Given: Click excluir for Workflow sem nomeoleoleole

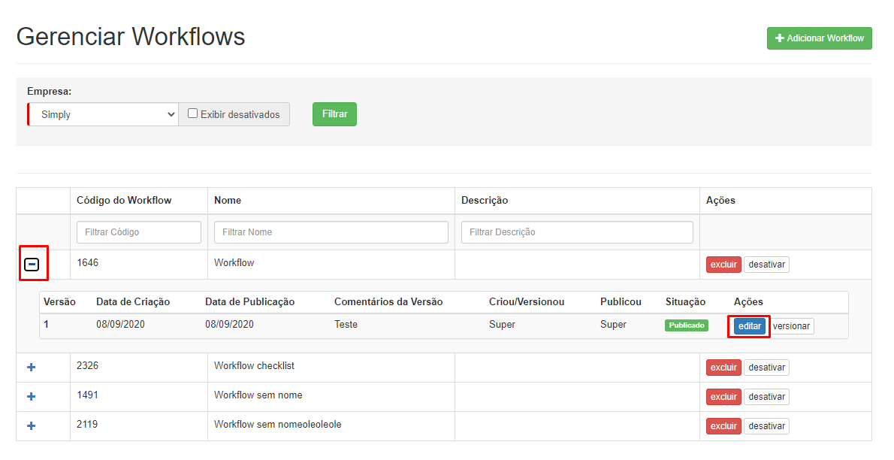Looking at the screenshot, I should point(723,425).
